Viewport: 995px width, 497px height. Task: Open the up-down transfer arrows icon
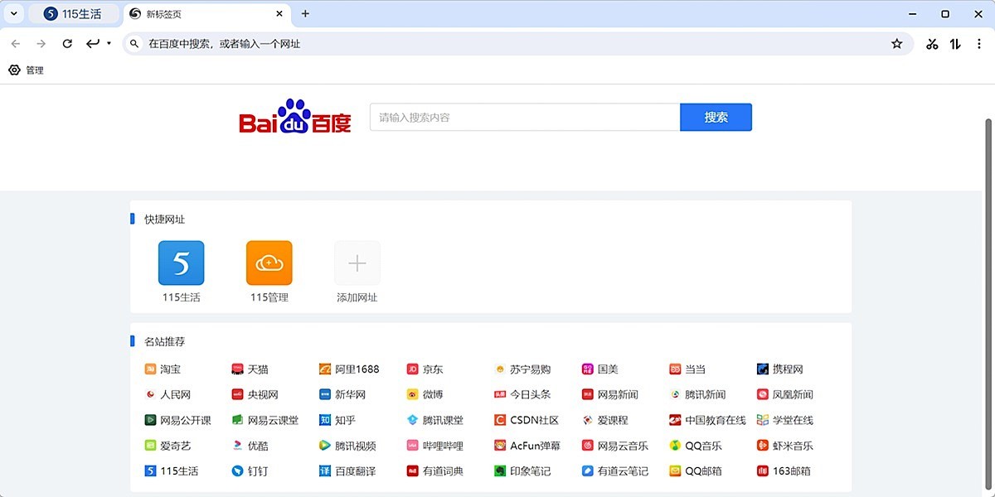[955, 44]
